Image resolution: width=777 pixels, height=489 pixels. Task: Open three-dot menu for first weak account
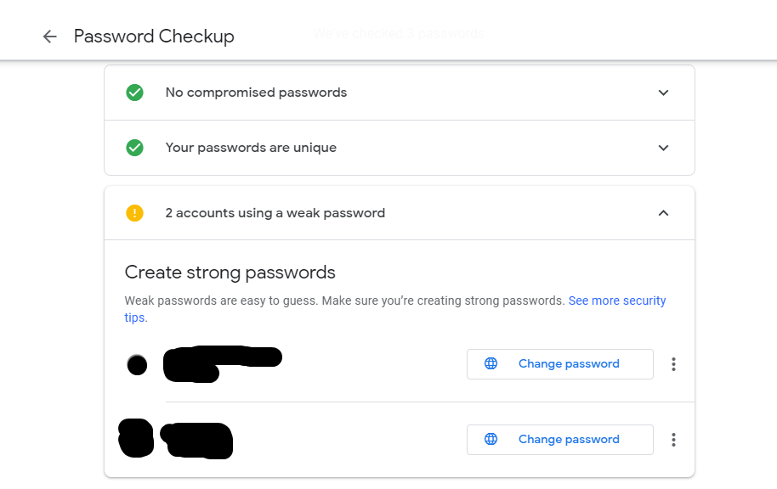[673, 364]
